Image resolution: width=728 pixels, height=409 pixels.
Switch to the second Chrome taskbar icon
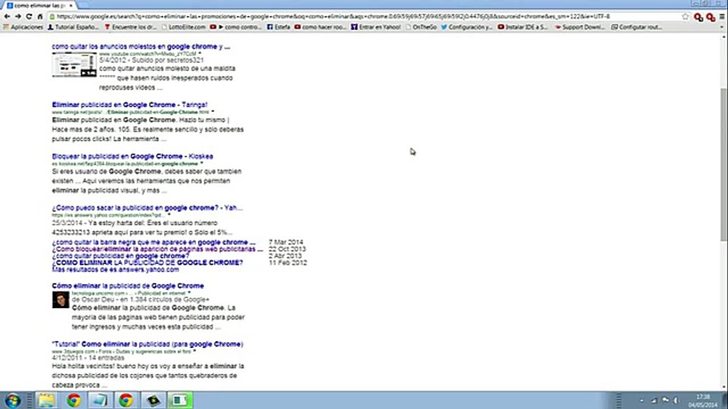(x=126, y=400)
